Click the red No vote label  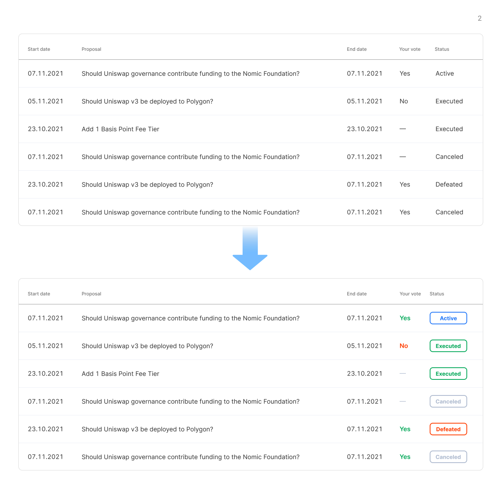404,346
